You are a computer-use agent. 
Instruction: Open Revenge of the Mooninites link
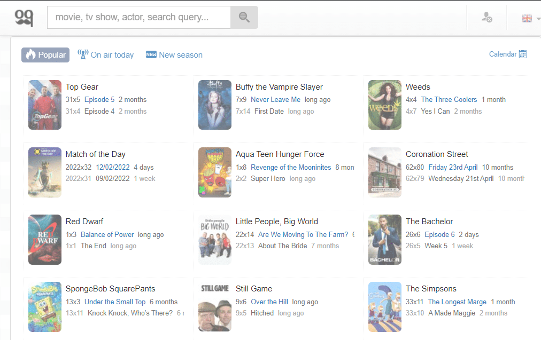pos(291,168)
